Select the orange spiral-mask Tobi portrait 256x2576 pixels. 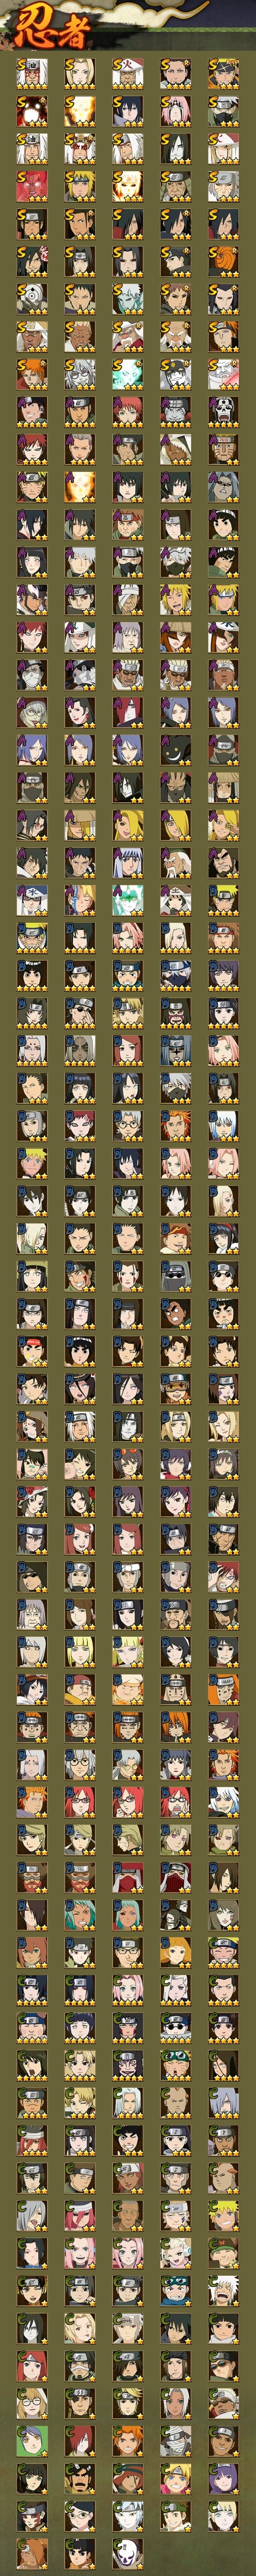point(224,262)
